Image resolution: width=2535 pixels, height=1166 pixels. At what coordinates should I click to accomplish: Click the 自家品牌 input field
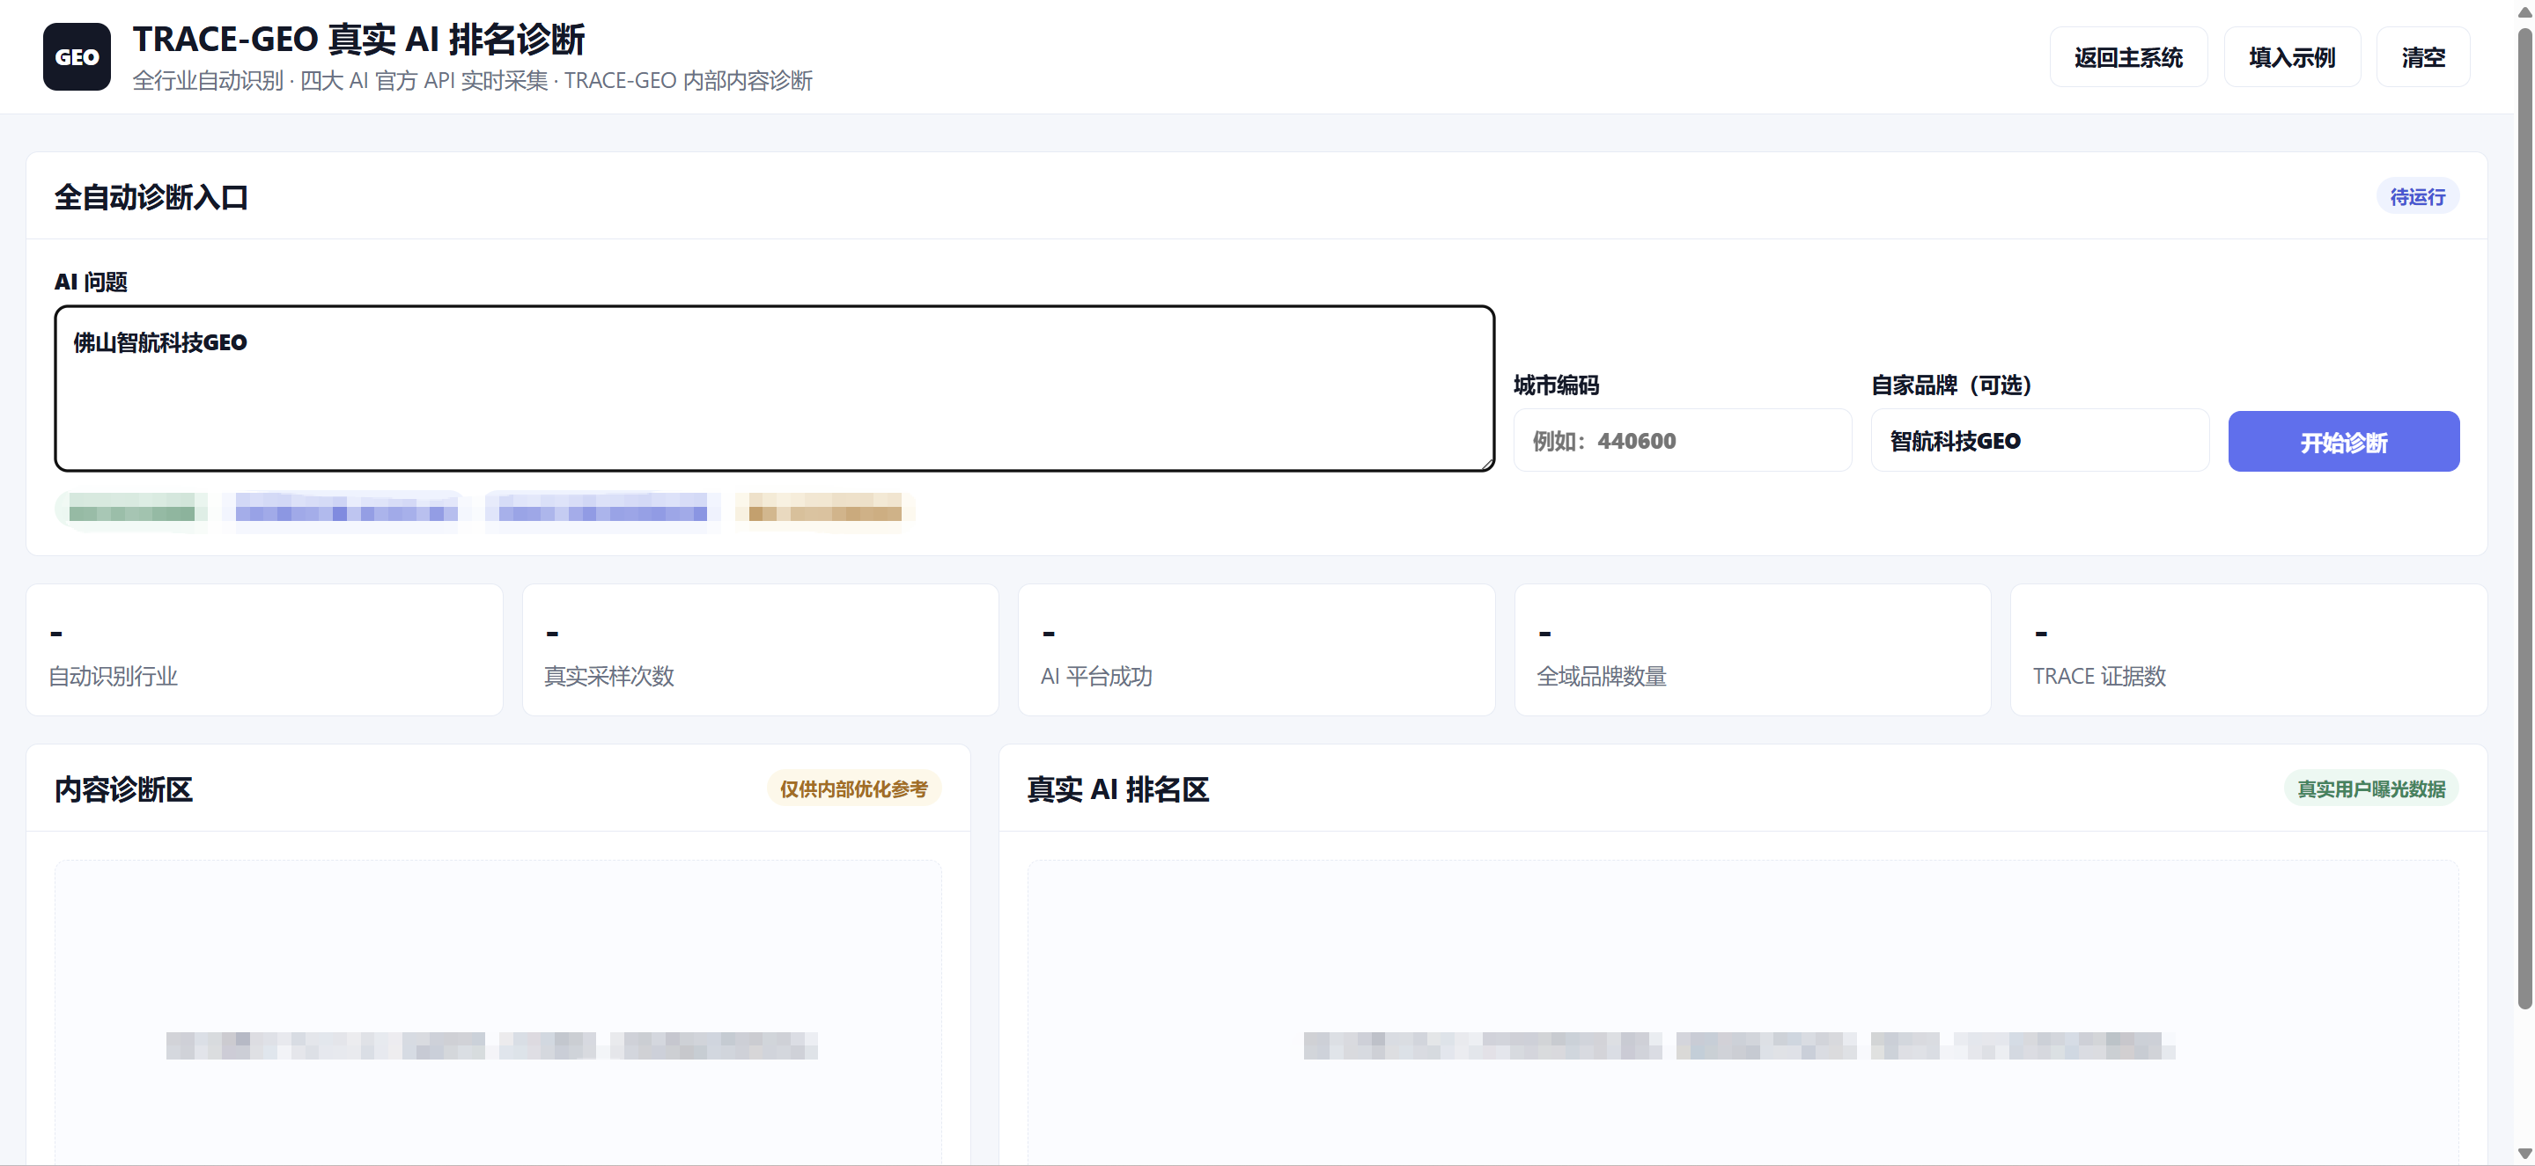2039,441
